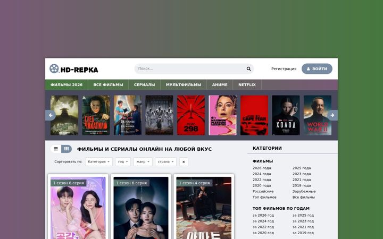Expand the страна dropdown

click(x=165, y=161)
